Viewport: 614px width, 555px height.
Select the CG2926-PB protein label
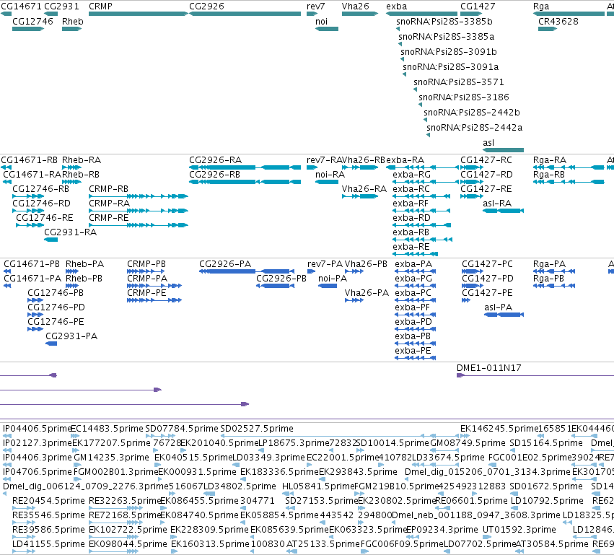pos(281,279)
